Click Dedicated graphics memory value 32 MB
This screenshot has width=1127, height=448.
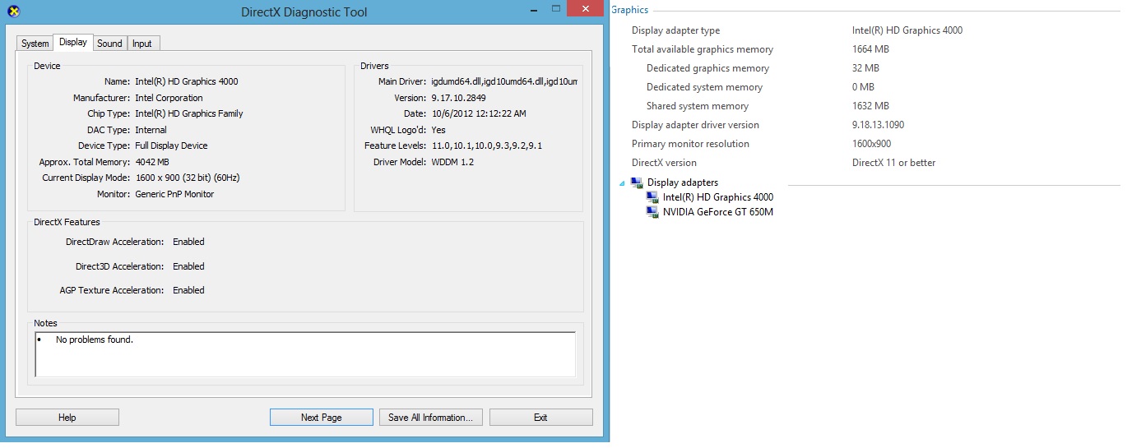(865, 68)
